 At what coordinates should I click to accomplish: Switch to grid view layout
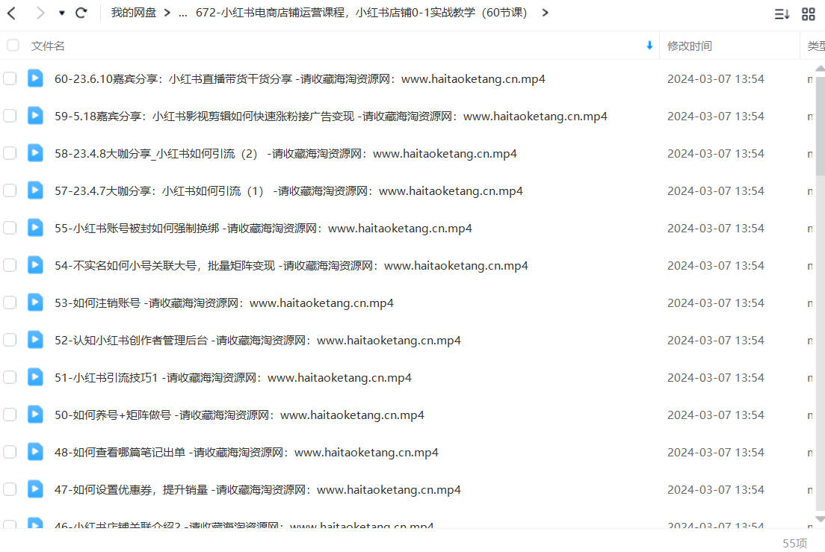pyautogui.click(x=808, y=14)
